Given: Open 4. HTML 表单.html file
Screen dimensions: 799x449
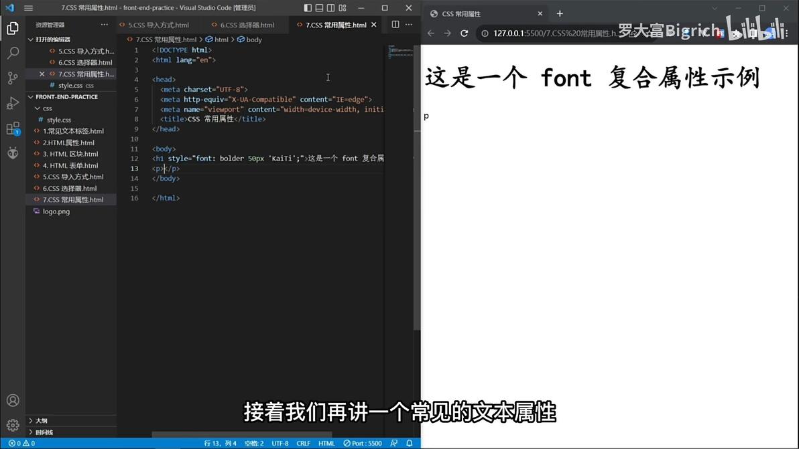Looking at the screenshot, I should click(70, 166).
